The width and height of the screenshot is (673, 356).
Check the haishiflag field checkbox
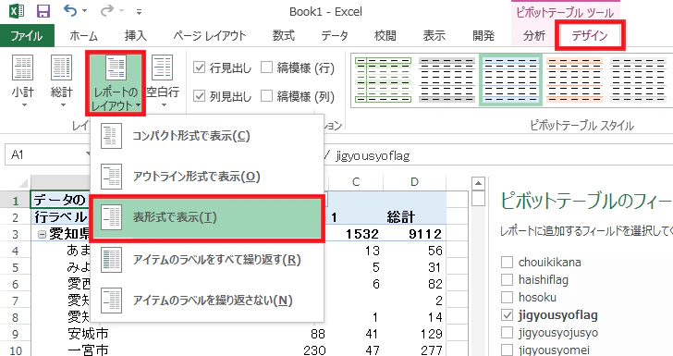click(507, 279)
